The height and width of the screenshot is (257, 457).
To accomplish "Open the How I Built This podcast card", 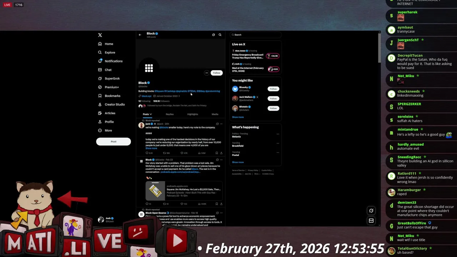I will pyautogui.click(x=184, y=191).
